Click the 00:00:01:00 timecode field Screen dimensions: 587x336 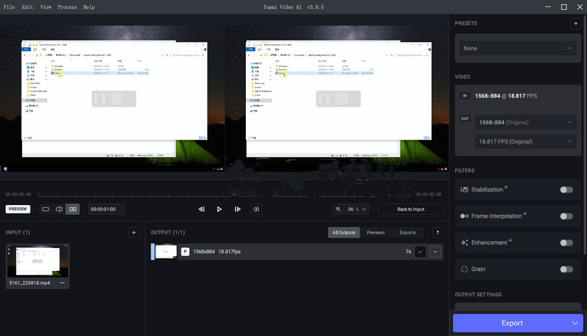point(106,209)
